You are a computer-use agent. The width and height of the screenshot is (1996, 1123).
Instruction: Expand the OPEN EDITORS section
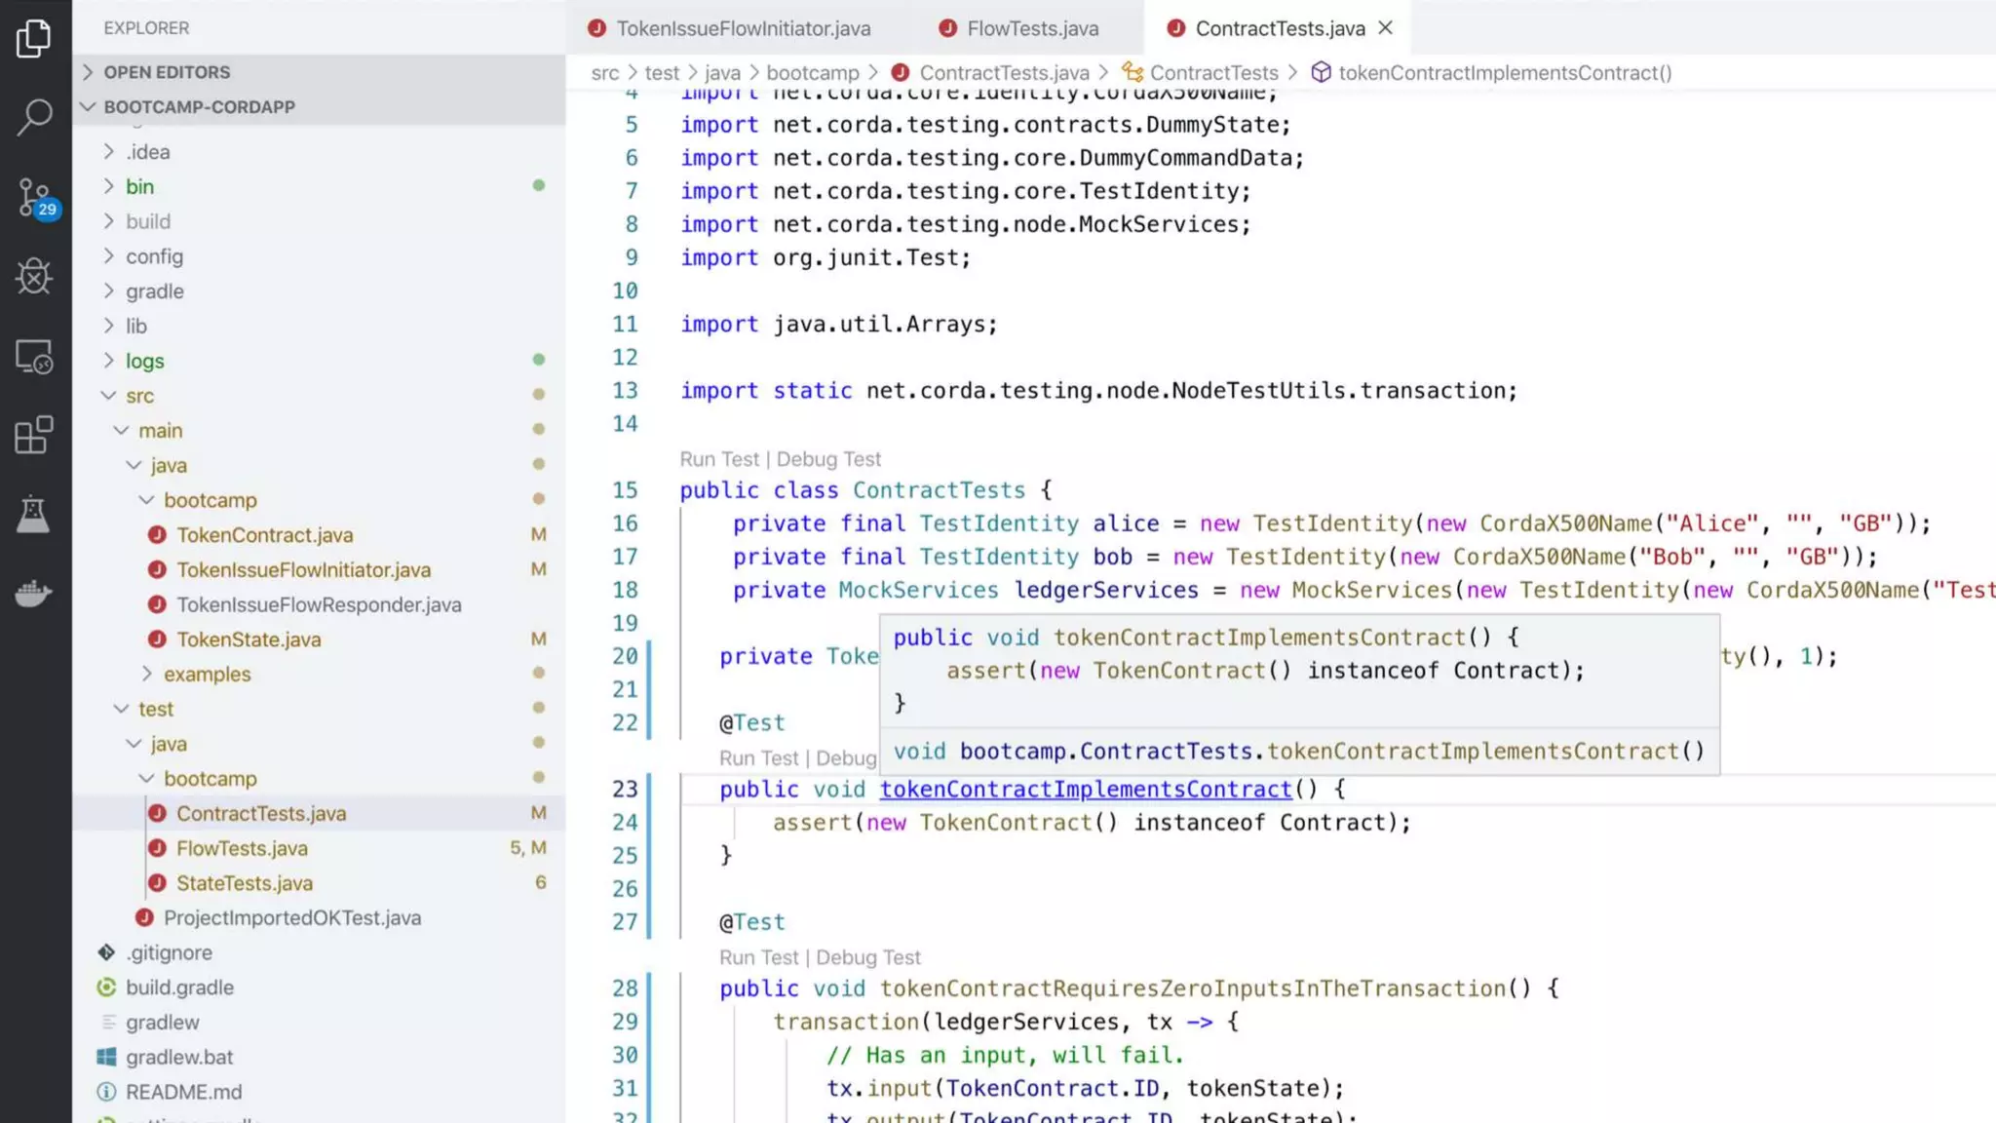[x=167, y=72]
